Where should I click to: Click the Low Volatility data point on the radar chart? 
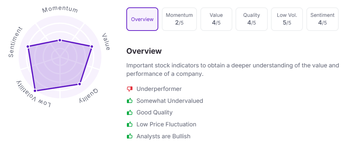point(34,91)
